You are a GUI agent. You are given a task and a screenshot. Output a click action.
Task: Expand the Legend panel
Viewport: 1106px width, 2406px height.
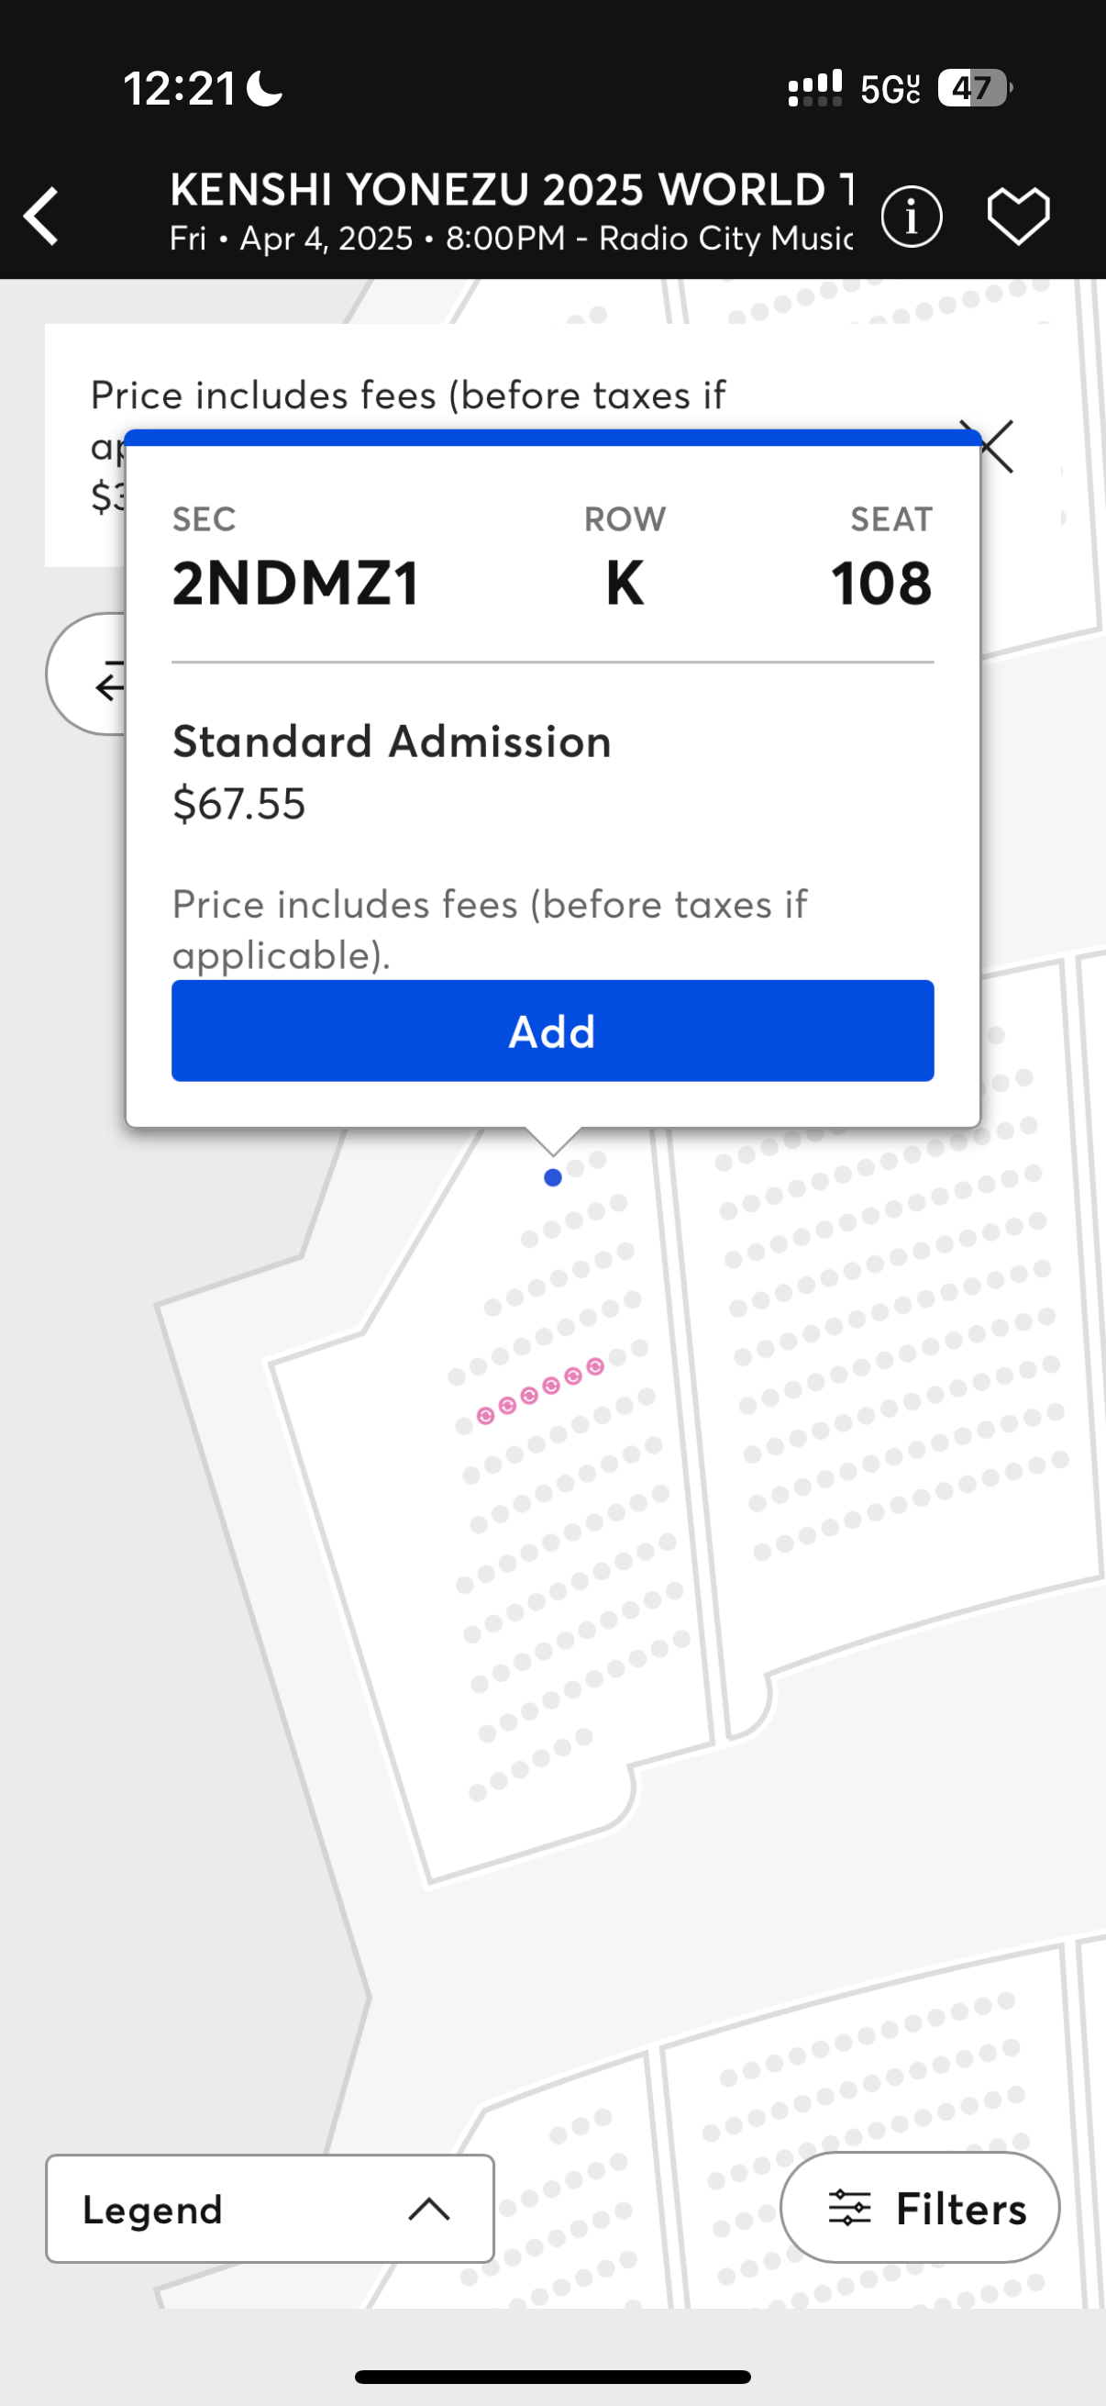pos(270,2208)
